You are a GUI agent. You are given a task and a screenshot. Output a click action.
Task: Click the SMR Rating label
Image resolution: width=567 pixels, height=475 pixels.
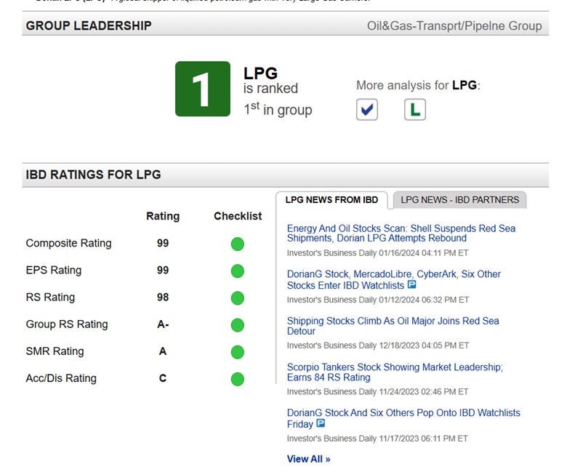click(55, 351)
